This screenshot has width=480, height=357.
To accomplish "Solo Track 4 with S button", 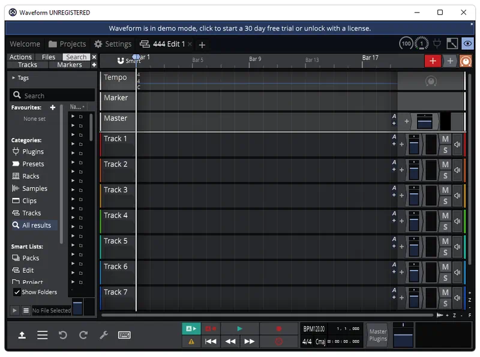I will [445, 227].
